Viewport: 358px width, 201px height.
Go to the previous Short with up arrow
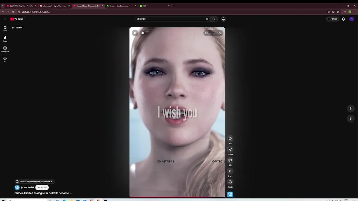(351, 109)
